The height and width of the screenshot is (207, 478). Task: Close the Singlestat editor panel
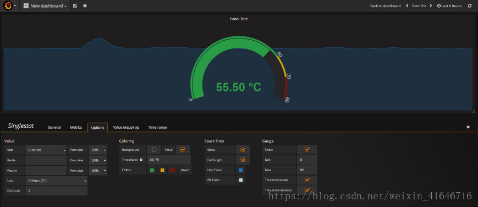(468, 127)
